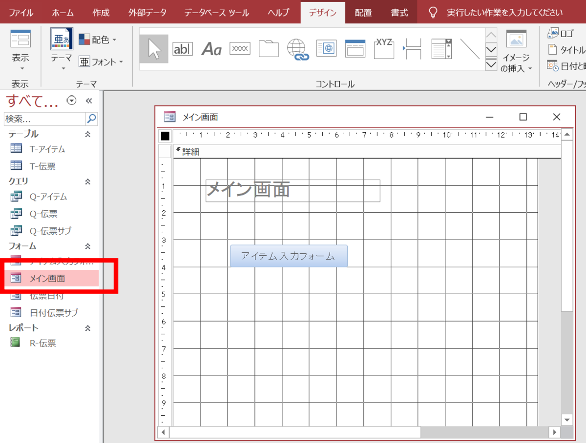This screenshot has height=443, width=586.
Task: Switch to the 作成 tab
Action: 101,13
